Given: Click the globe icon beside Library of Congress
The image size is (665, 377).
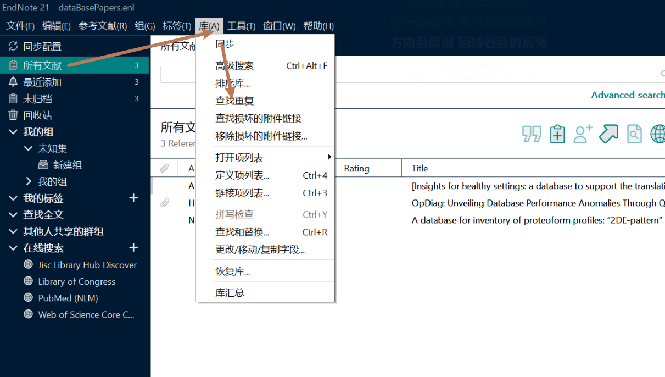Looking at the screenshot, I should pos(29,281).
